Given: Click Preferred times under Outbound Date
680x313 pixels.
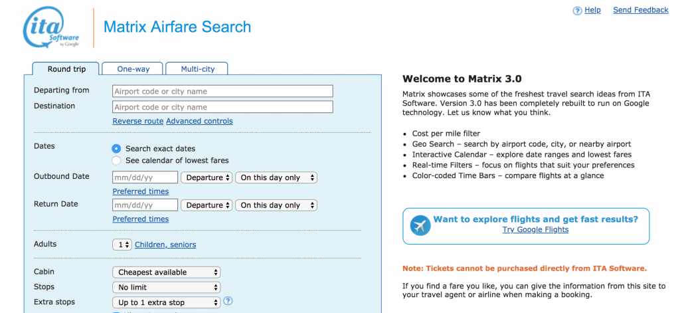Looking at the screenshot, I should tap(141, 191).
